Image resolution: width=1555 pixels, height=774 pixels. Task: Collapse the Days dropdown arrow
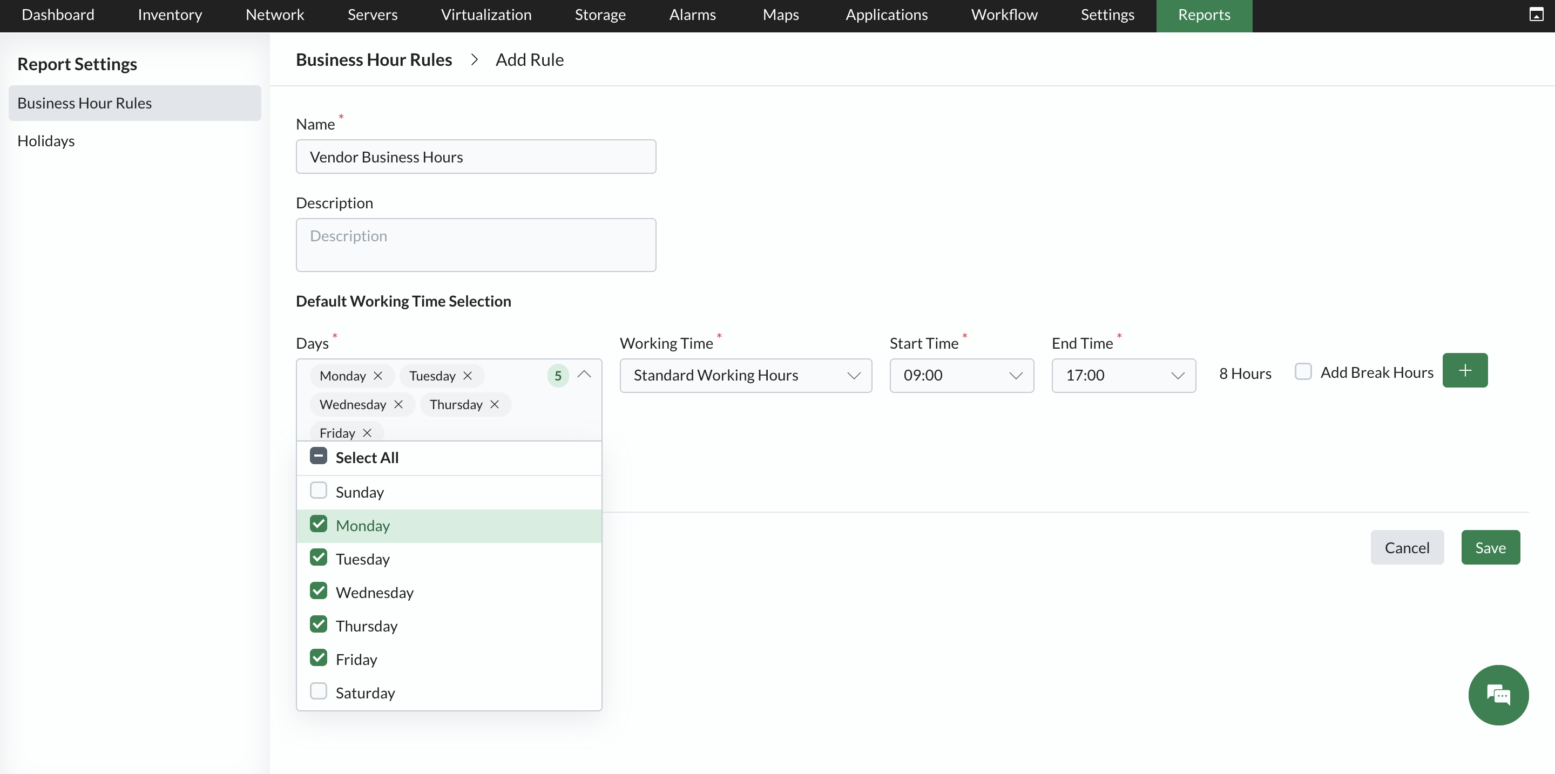584,375
